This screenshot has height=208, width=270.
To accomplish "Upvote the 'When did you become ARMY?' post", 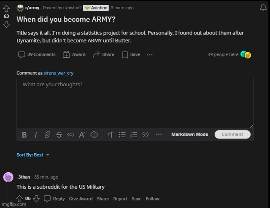I will click(6, 8).
